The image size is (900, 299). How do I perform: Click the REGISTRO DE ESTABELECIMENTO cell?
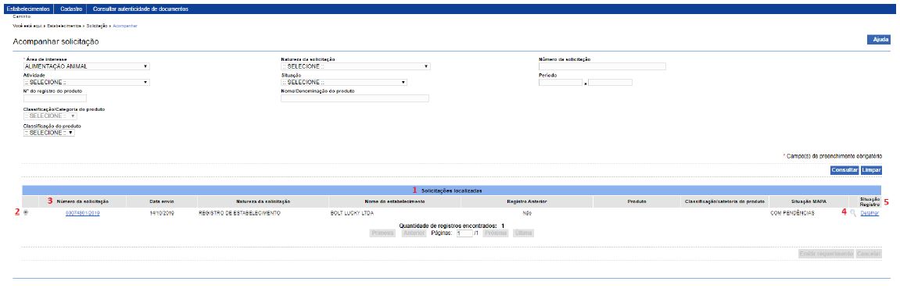point(239,213)
